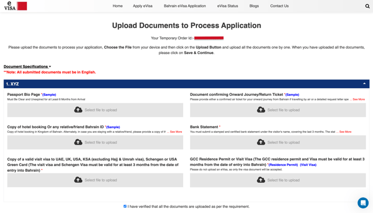Open Apply eVisa menu item
Screen dimensions: 373x213
(x=142, y=6)
